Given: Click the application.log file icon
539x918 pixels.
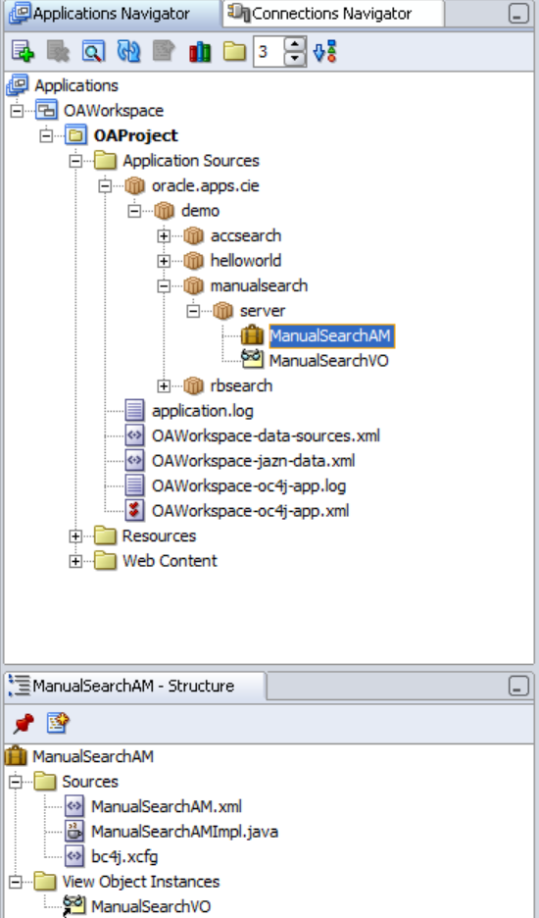Looking at the screenshot, I should (134, 410).
